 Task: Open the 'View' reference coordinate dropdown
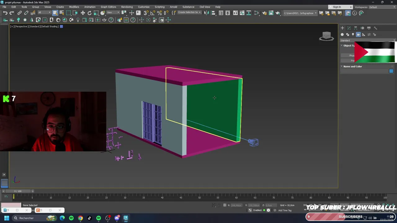pyautogui.click(x=113, y=13)
